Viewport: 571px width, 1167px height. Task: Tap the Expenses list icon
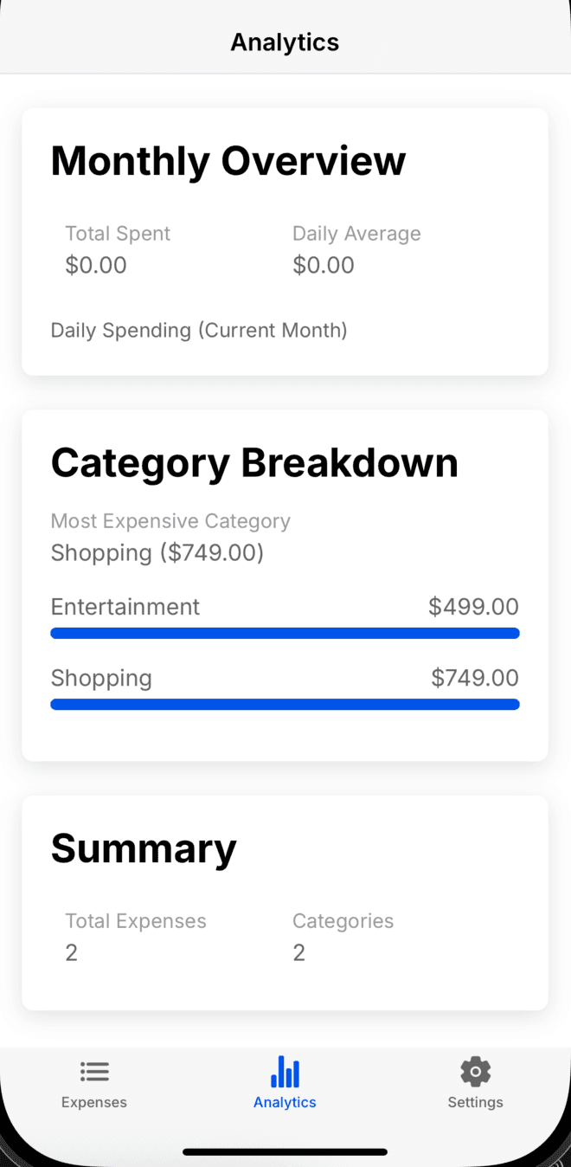94,1070
